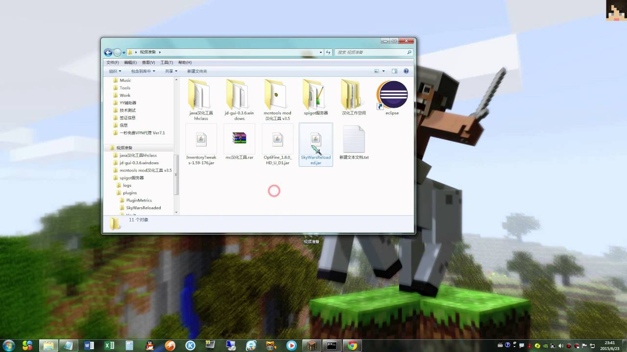Open the Minecraft crafting table taskbar icon
The height and width of the screenshot is (352, 627).
click(x=312, y=346)
